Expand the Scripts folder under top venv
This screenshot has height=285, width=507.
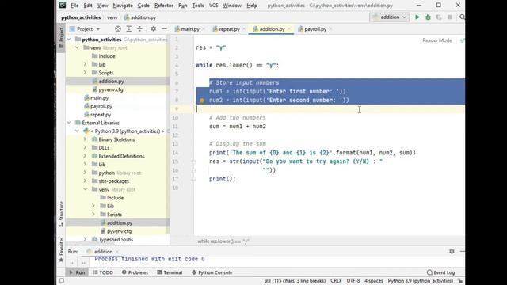pyautogui.click(x=86, y=73)
